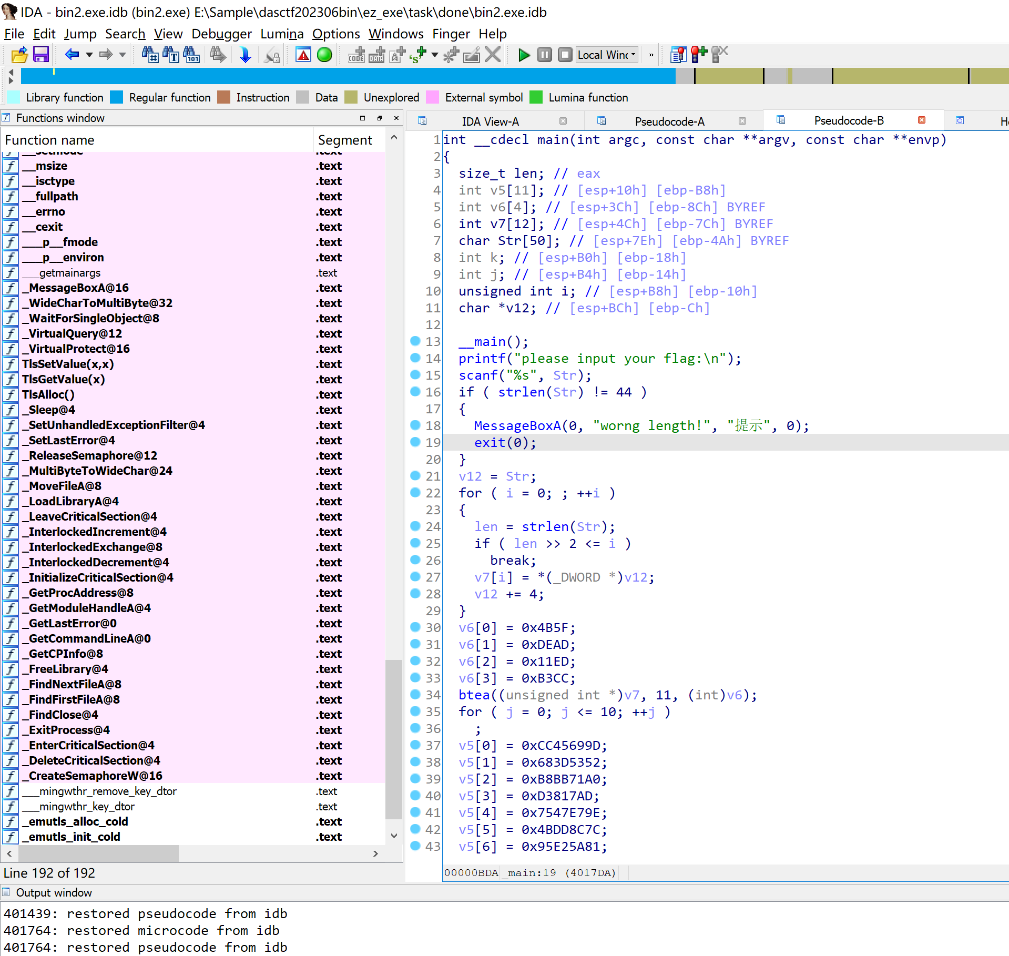Screen dimensions: 1009x956
Task: Click the Lumina function green legend swatch
Action: click(536, 97)
